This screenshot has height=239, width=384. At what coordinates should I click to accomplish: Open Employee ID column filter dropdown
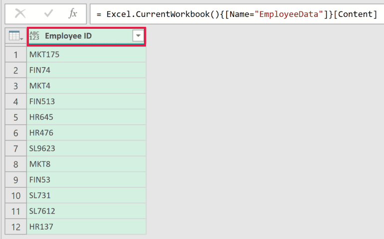point(138,36)
